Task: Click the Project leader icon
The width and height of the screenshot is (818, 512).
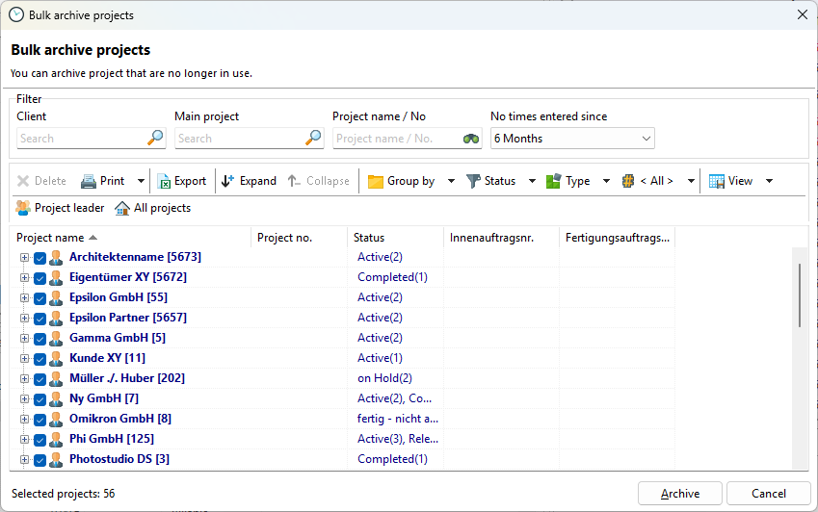Action: click(23, 208)
